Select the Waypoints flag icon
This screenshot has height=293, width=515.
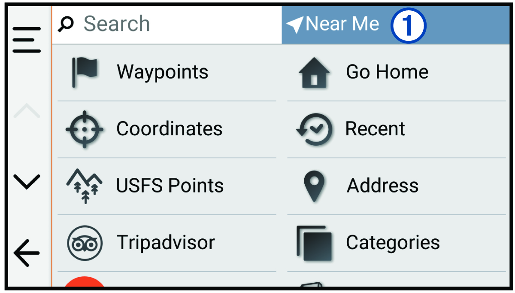84,71
